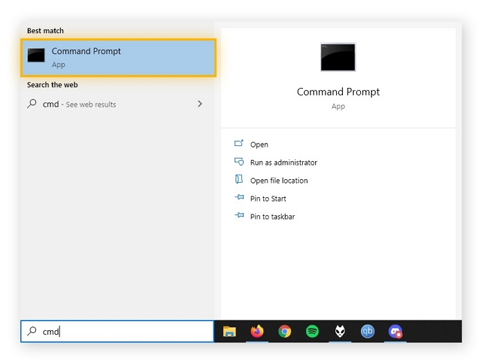Open Google Chrome from the taskbar

[285, 331]
